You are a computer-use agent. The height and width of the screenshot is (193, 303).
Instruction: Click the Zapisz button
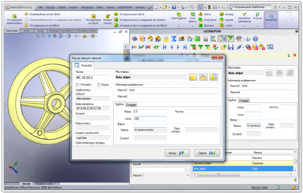(x=207, y=153)
